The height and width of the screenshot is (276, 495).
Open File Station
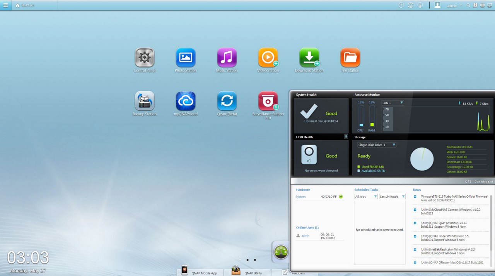click(x=350, y=58)
